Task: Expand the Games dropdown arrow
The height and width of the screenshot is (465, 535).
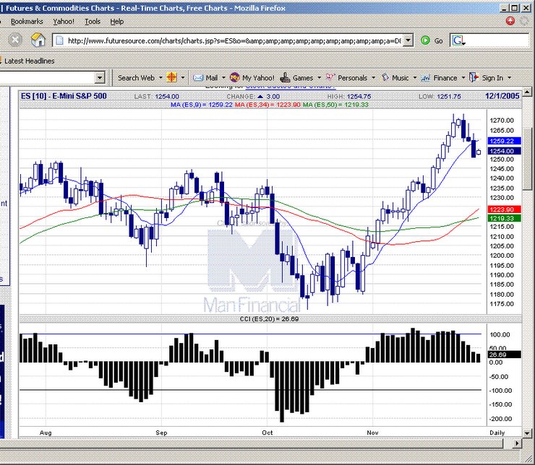Action: pyautogui.click(x=320, y=78)
